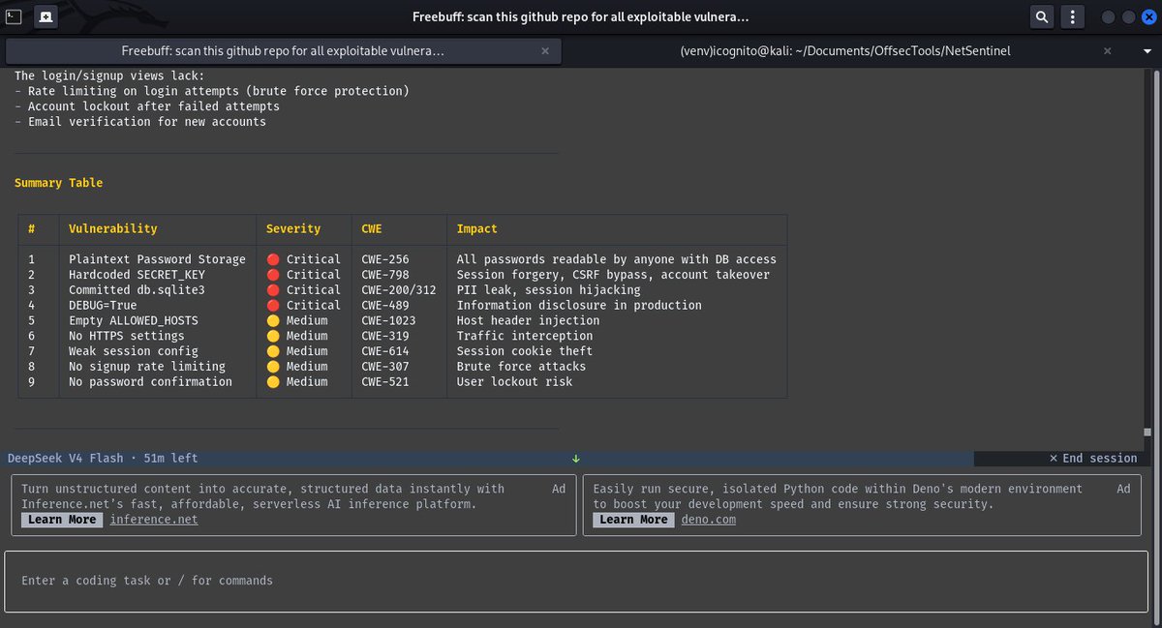Click CWE-489 cell
The width and height of the screenshot is (1162, 628).
[x=384, y=305]
